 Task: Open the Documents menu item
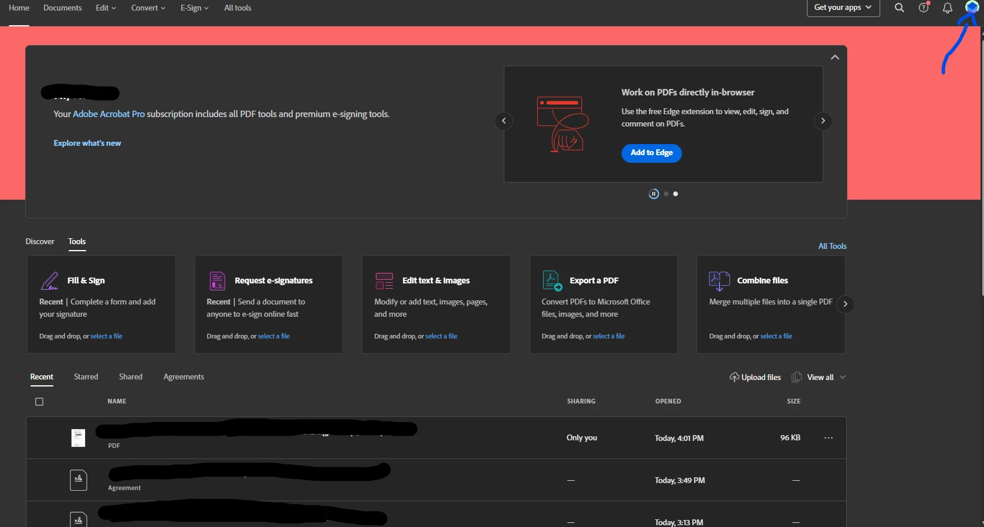63,8
